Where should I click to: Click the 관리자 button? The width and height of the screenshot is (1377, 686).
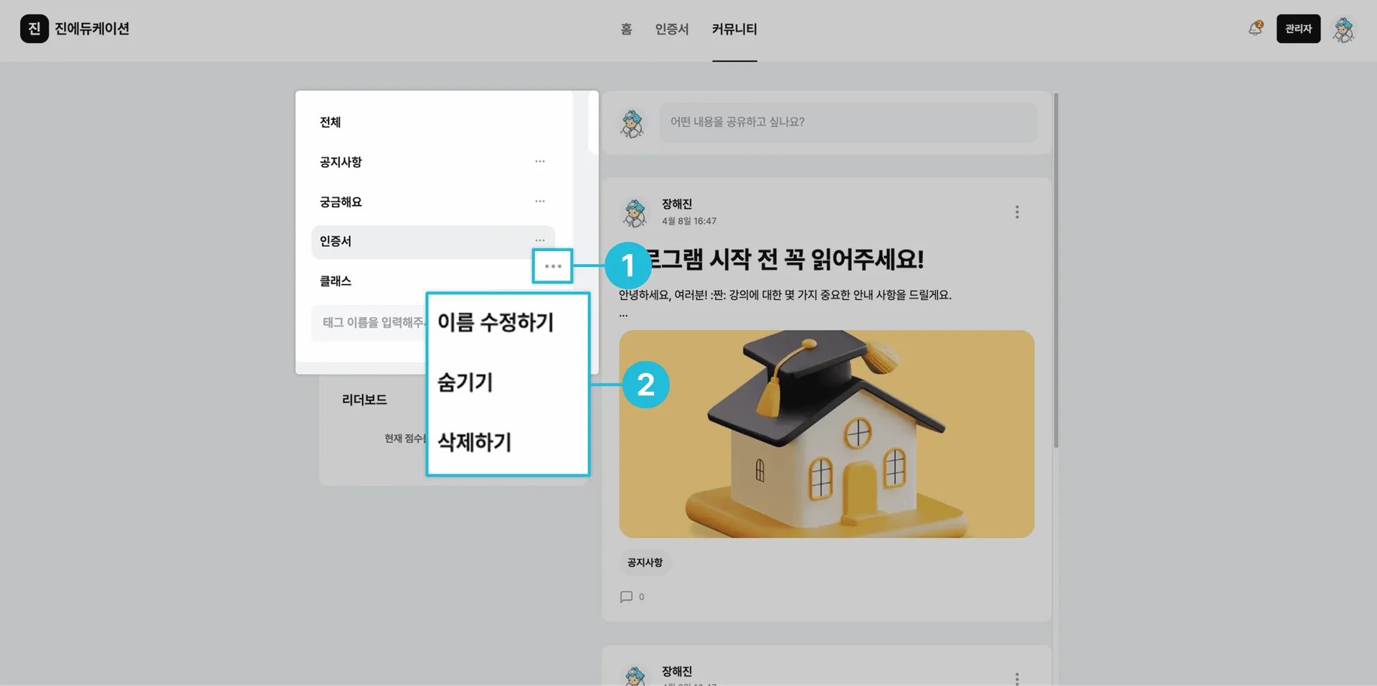pyautogui.click(x=1298, y=29)
